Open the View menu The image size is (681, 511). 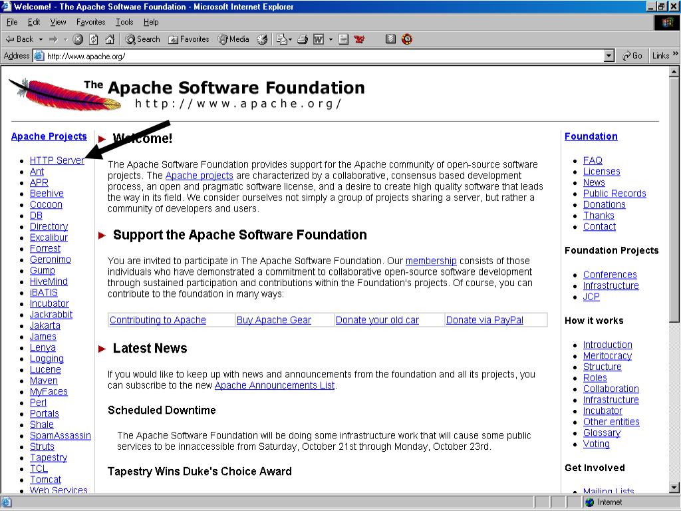coord(58,22)
